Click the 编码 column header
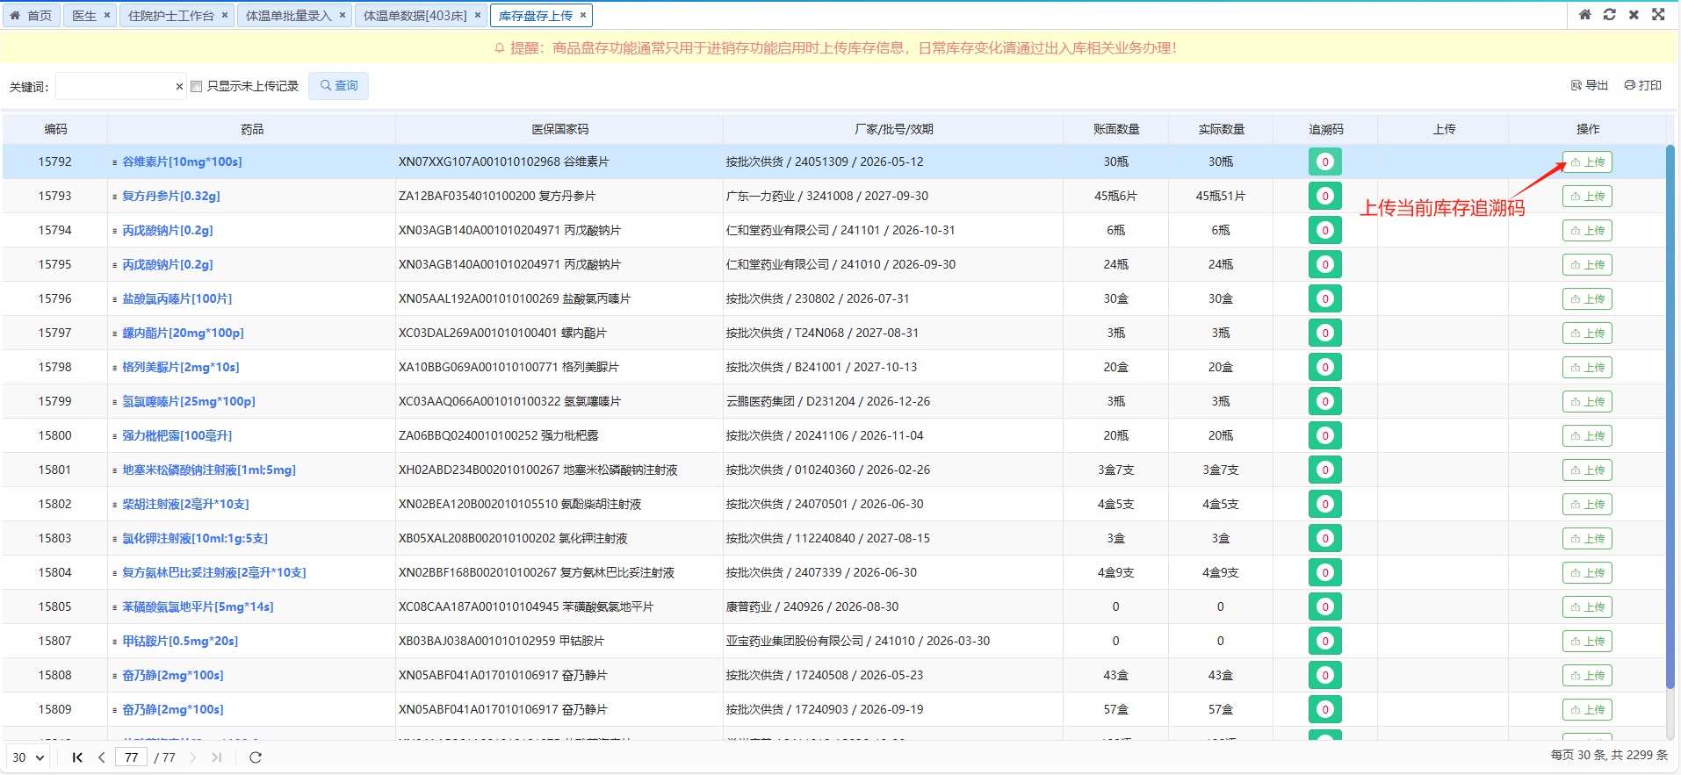1681x775 pixels. click(x=55, y=129)
